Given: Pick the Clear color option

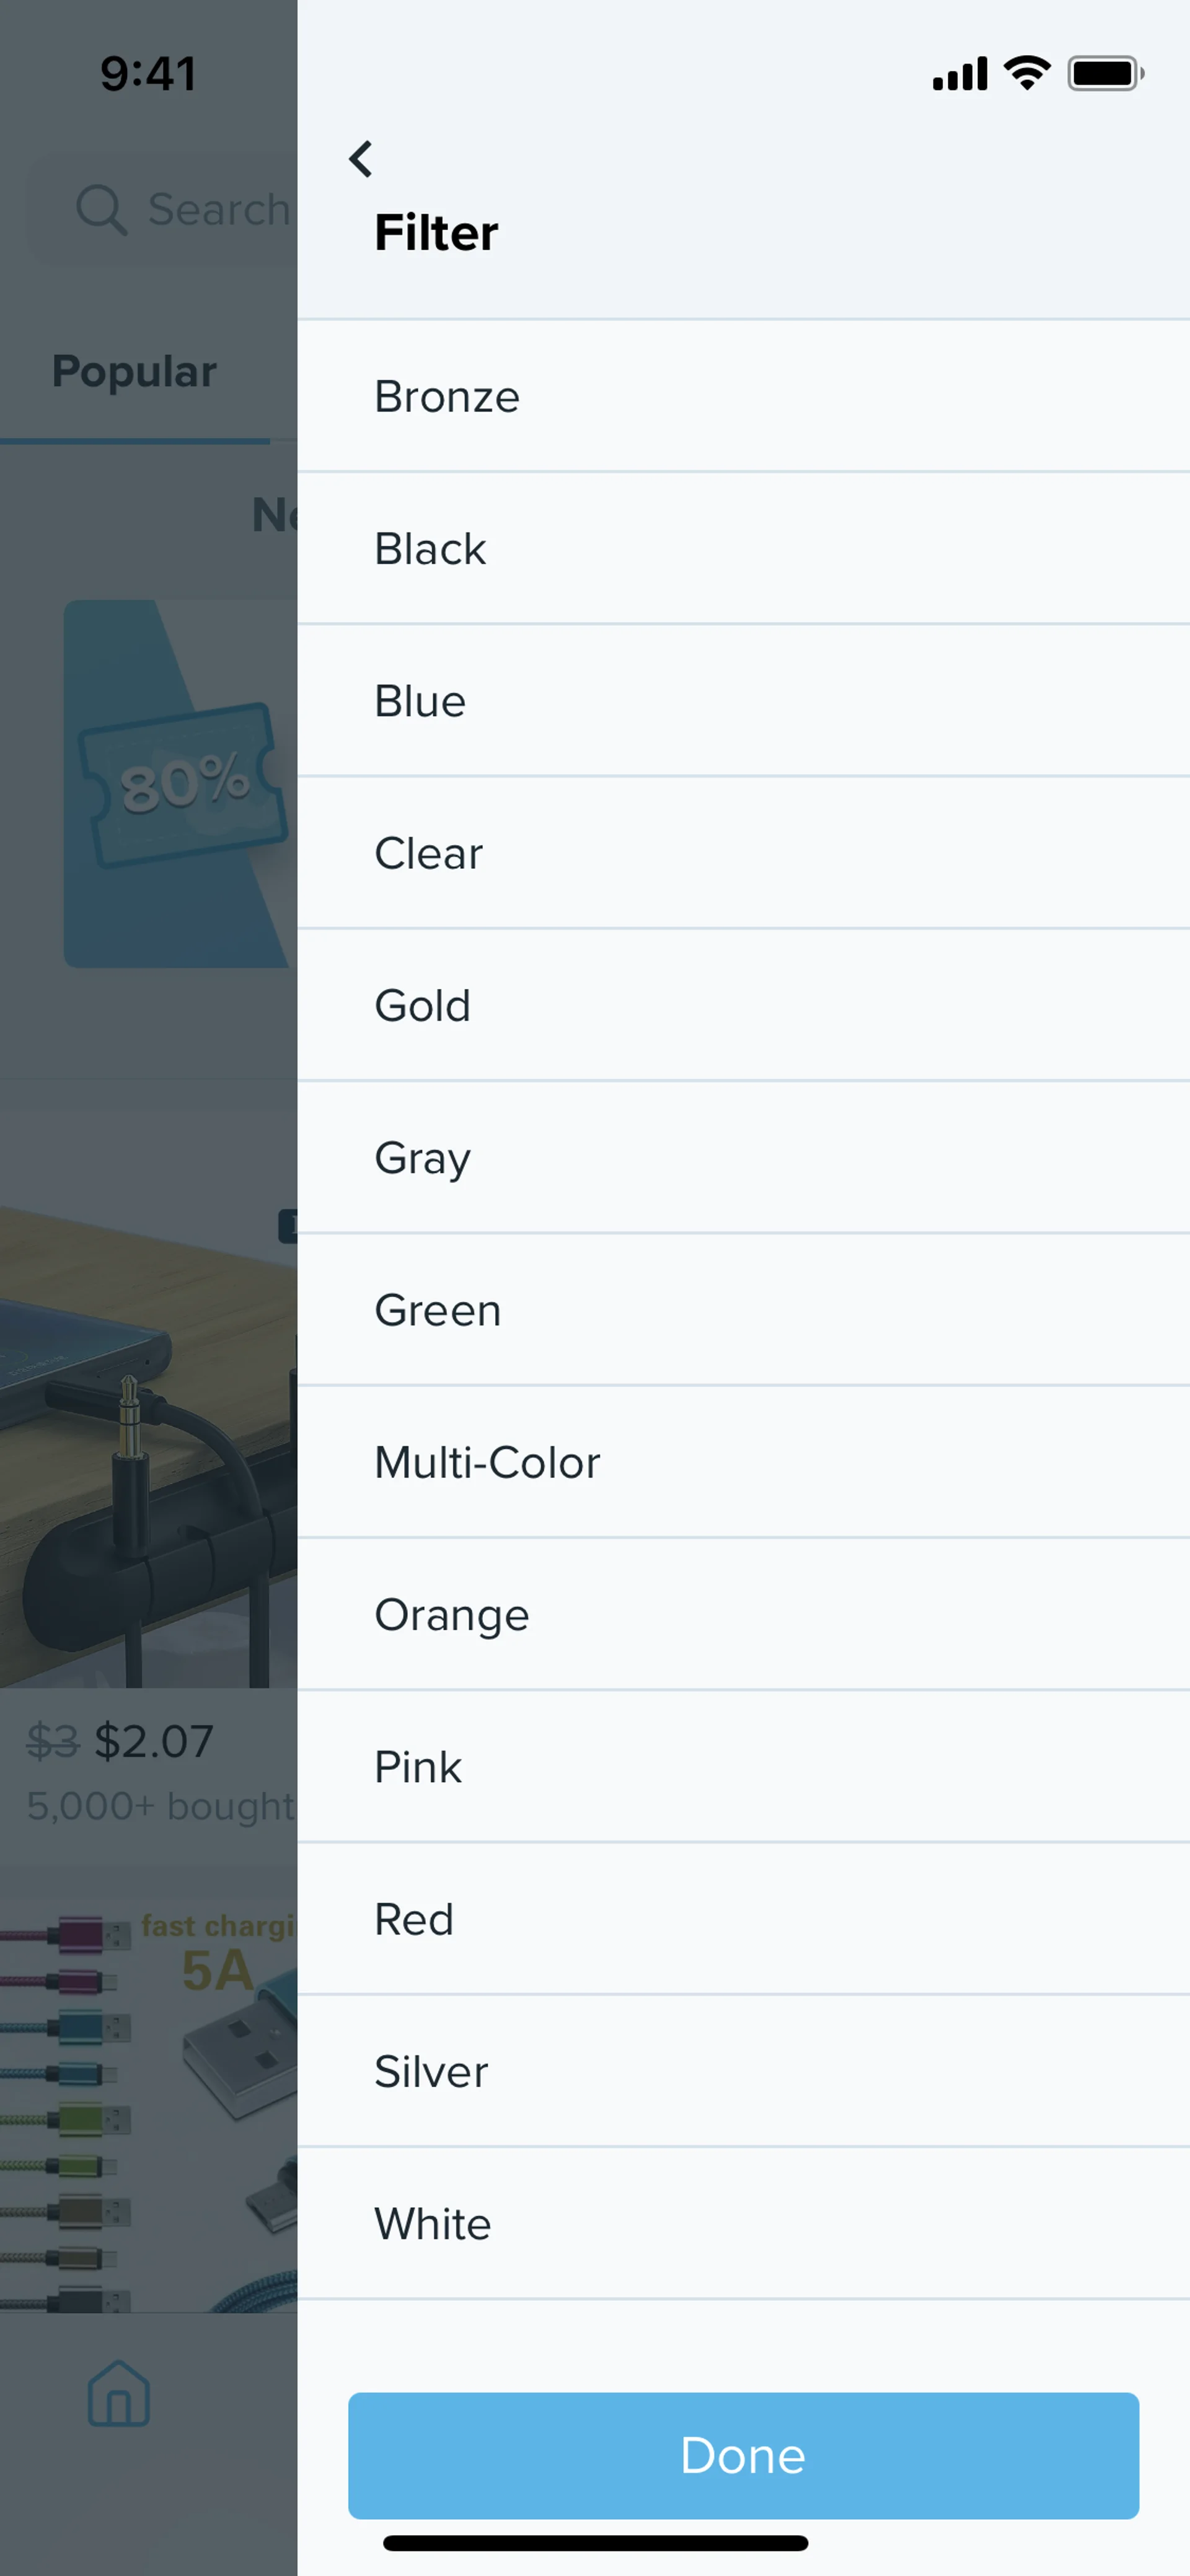Looking at the screenshot, I should [x=742, y=853].
